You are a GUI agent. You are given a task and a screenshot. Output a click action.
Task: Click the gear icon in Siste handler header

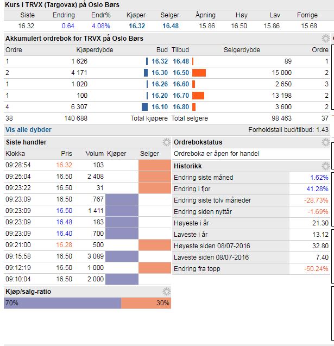(x=167, y=142)
